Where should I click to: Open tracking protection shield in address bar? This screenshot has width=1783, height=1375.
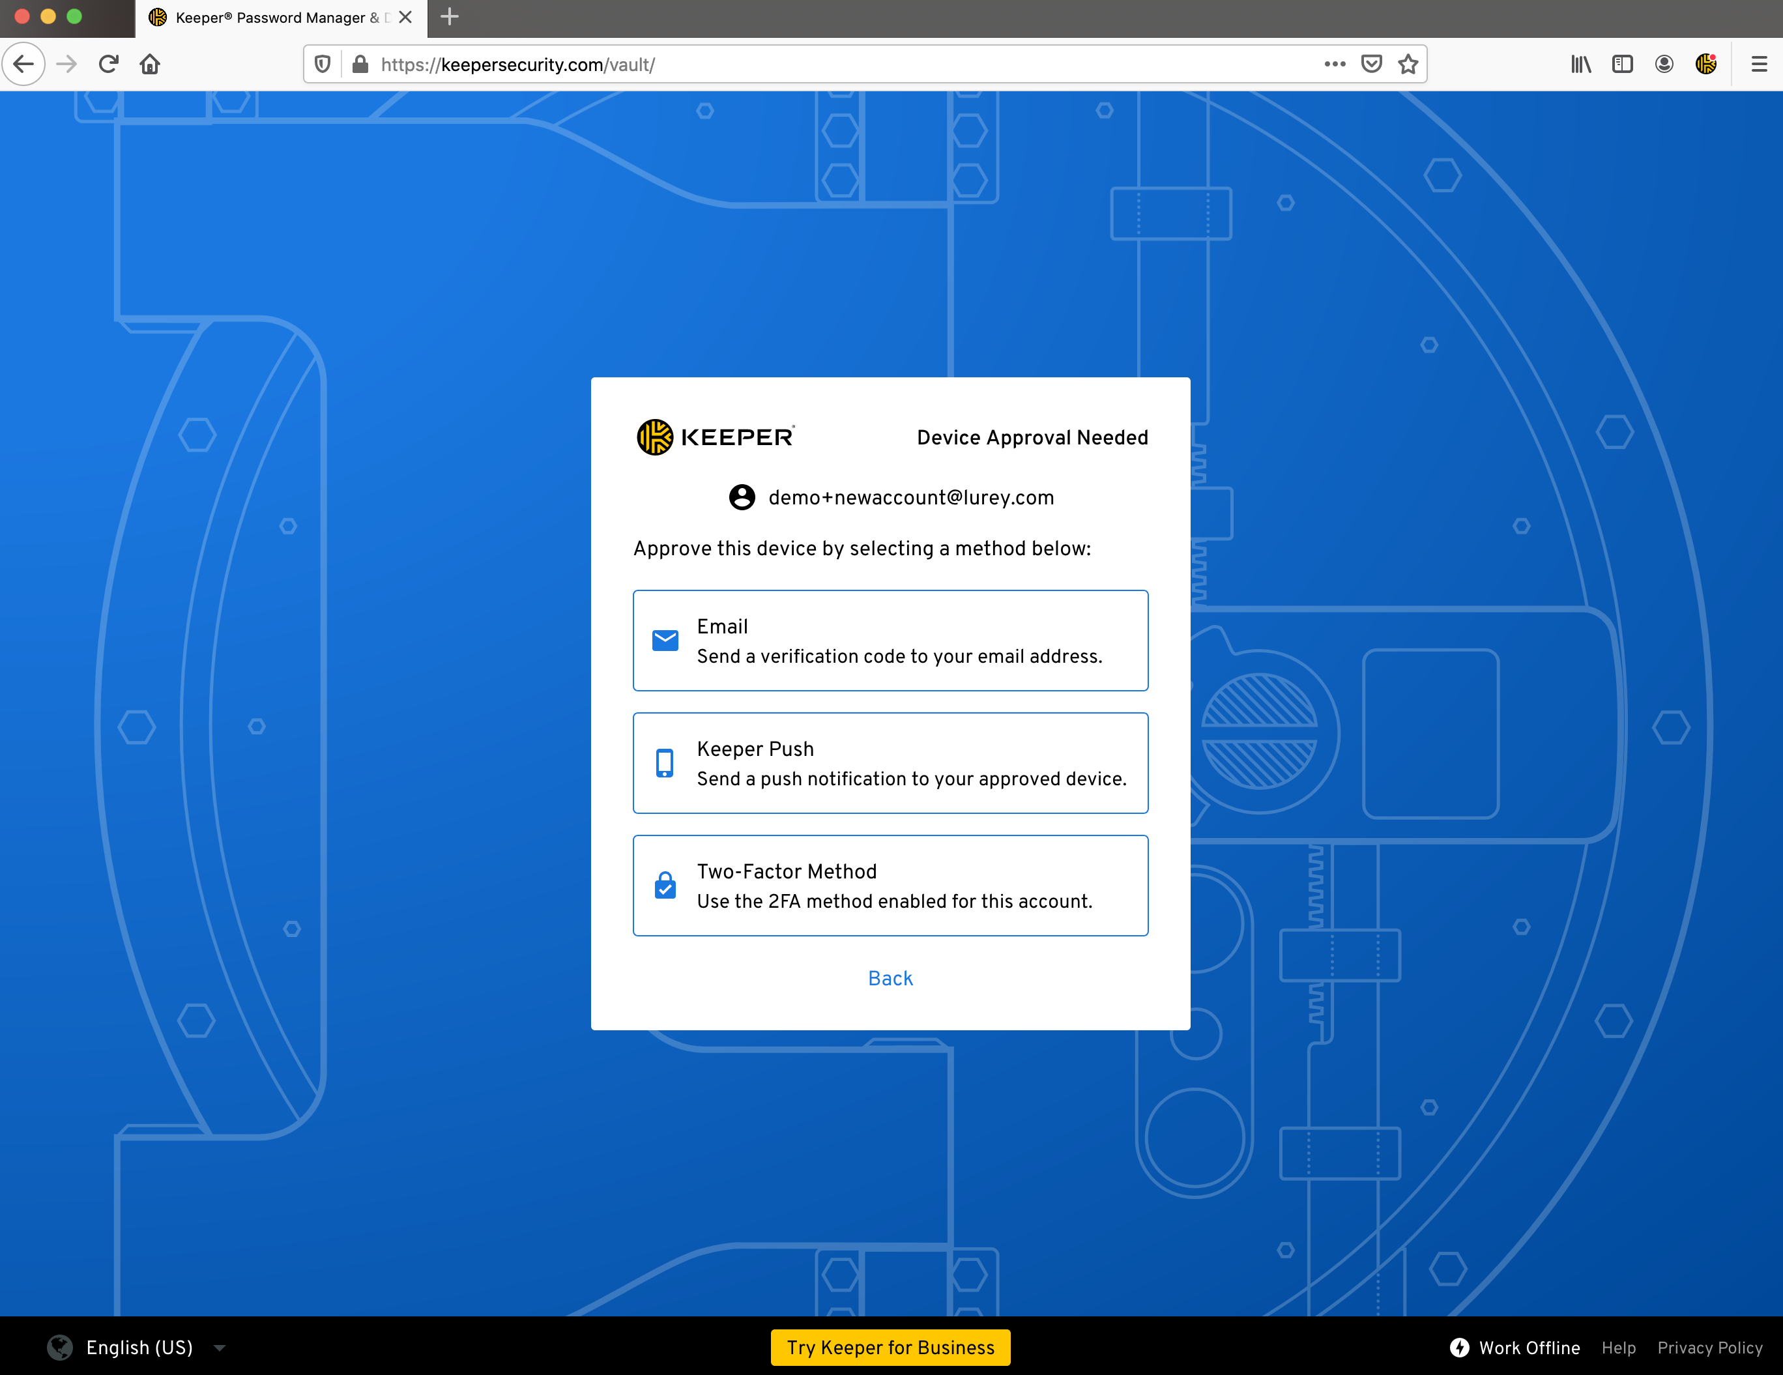pyautogui.click(x=323, y=64)
